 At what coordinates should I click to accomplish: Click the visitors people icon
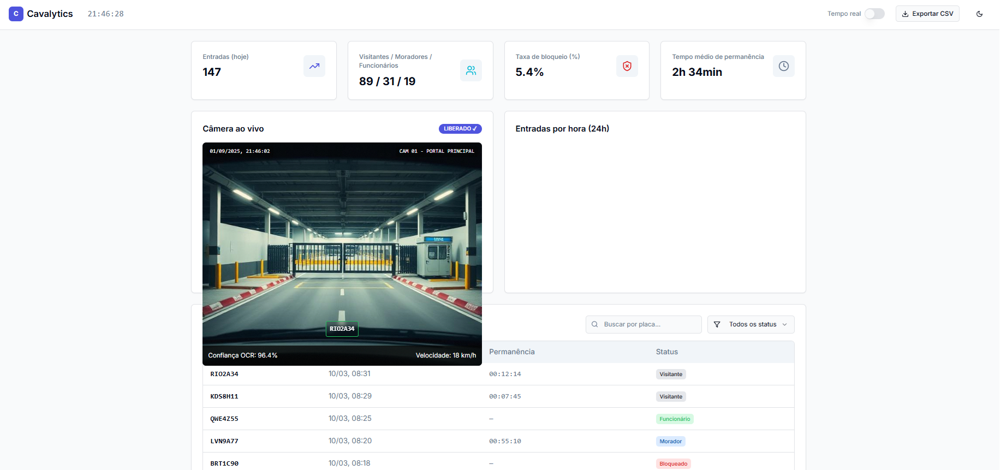point(470,70)
